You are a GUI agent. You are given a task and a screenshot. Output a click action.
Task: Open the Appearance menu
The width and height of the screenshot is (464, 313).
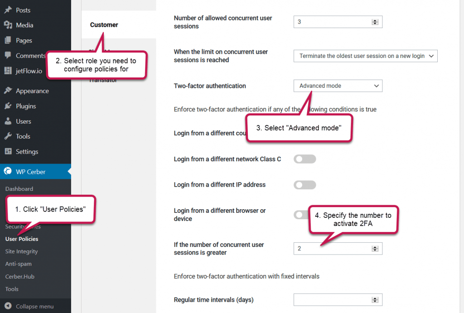[33, 91]
